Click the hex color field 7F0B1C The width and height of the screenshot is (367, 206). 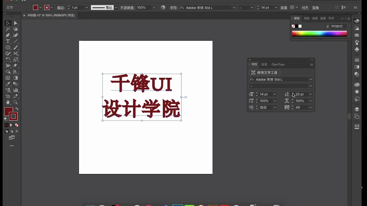click(x=338, y=26)
